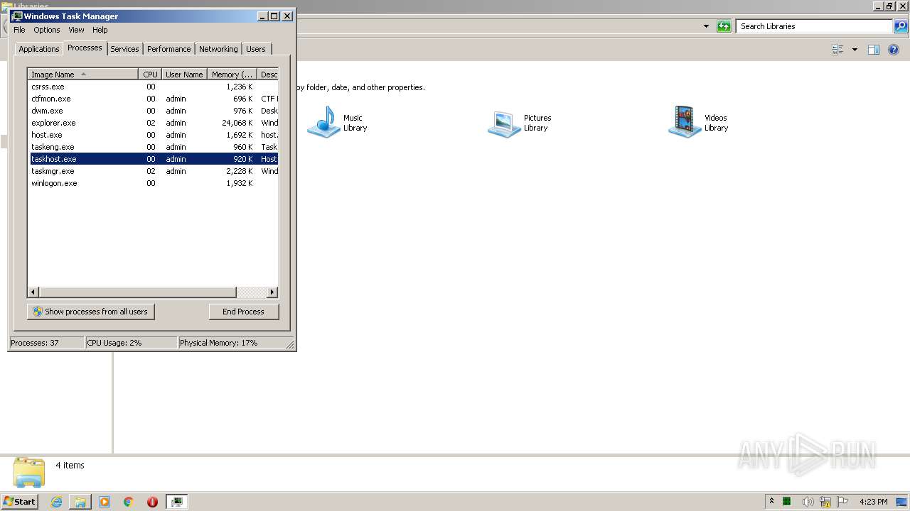Open the volume speaker tray icon
The height and width of the screenshot is (511, 910).
coord(808,502)
